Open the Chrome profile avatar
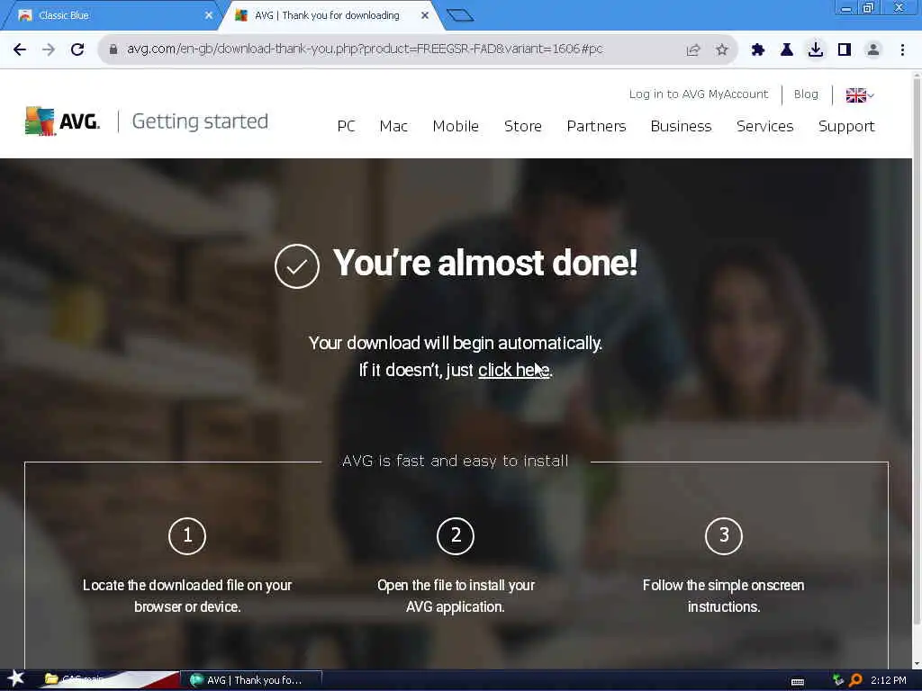 pyautogui.click(x=873, y=50)
